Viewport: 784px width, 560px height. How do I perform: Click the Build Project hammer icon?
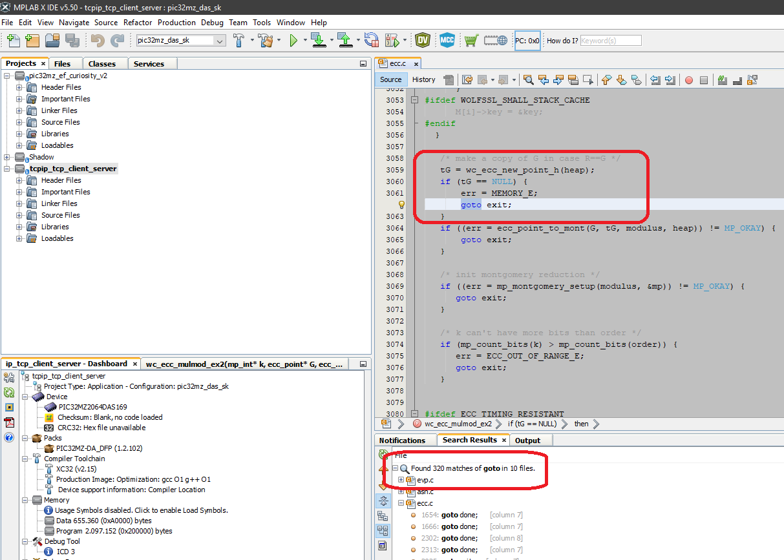(x=239, y=41)
